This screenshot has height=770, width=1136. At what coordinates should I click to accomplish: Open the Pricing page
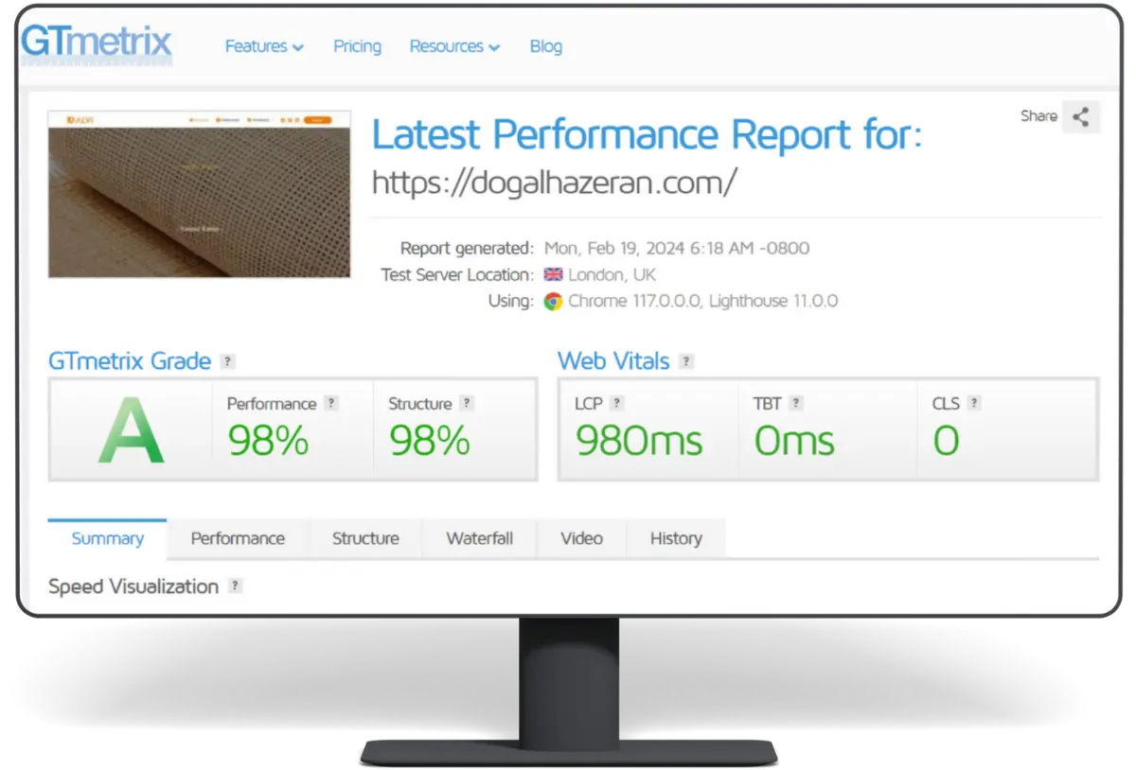(357, 45)
